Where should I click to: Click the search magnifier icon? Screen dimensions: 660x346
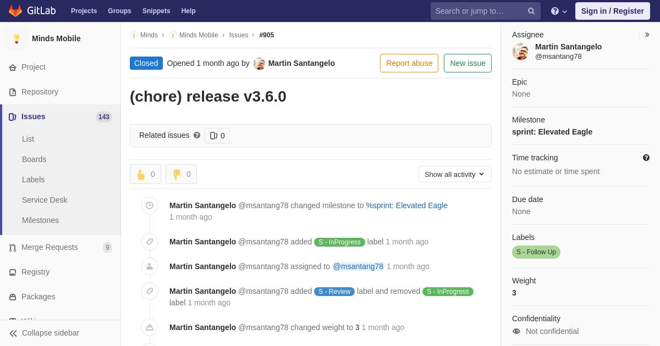pyautogui.click(x=531, y=11)
